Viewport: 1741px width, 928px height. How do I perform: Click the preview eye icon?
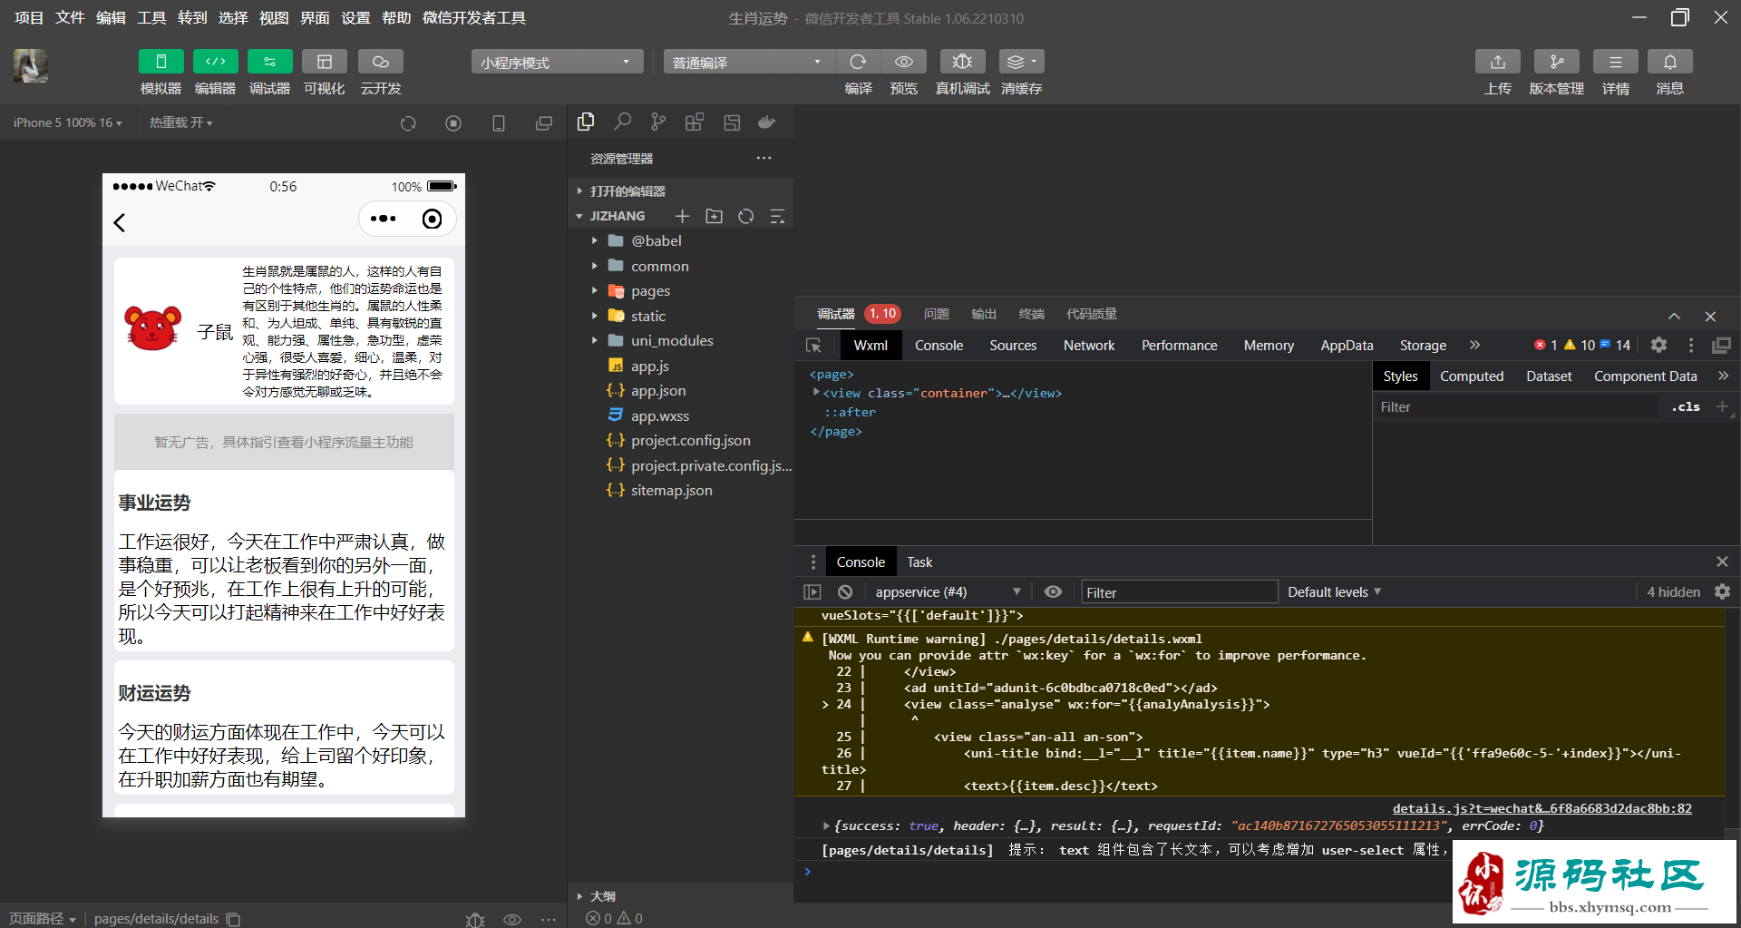904,62
